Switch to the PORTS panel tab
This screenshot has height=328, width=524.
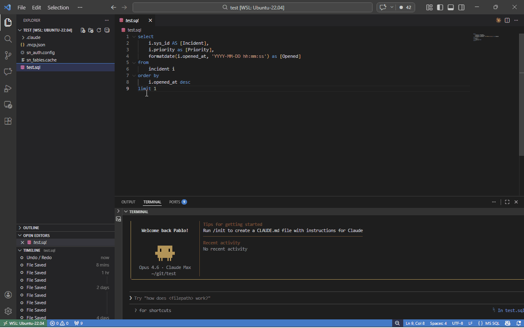tap(178, 202)
